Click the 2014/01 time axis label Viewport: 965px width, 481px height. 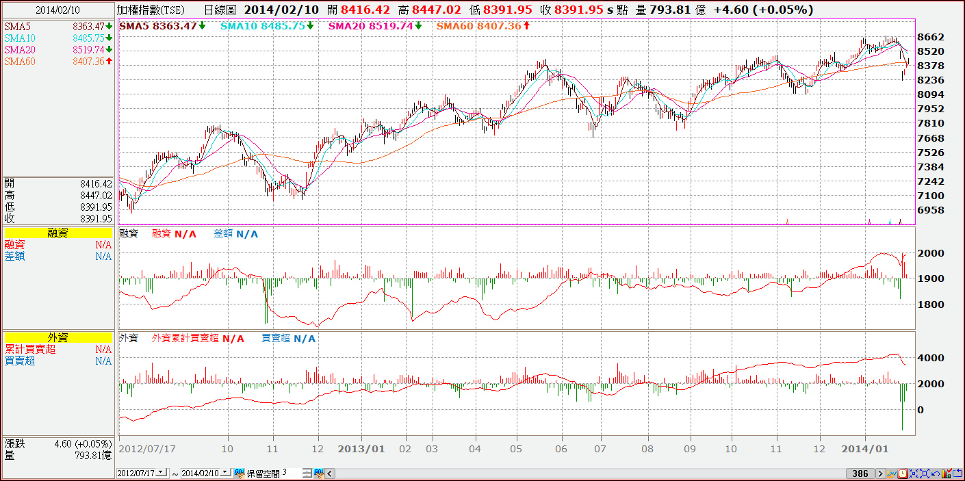864,449
